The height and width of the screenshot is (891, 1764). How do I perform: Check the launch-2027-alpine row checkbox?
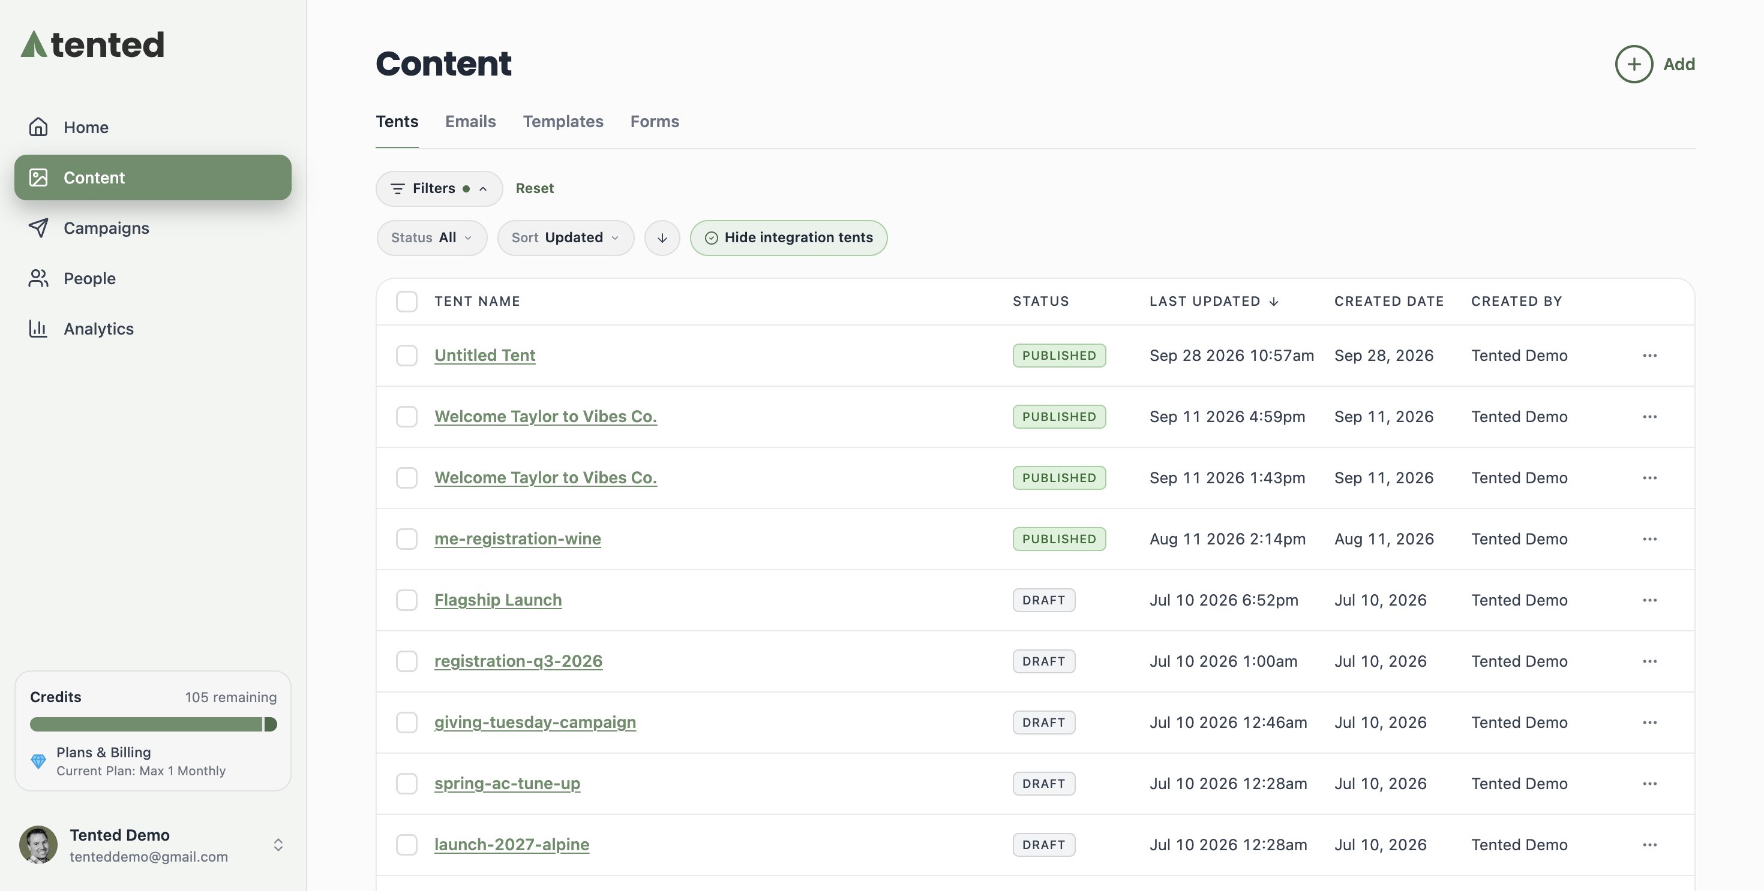click(x=407, y=844)
